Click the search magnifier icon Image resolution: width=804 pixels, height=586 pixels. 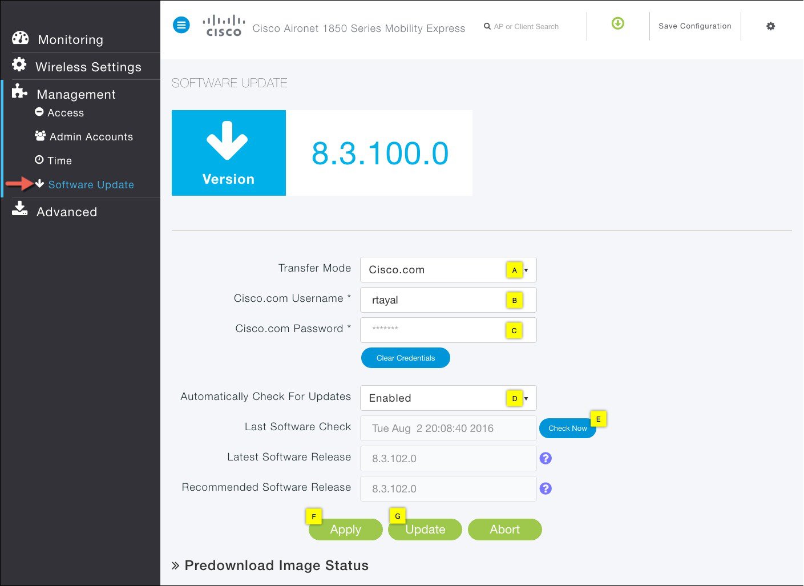pos(487,26)
